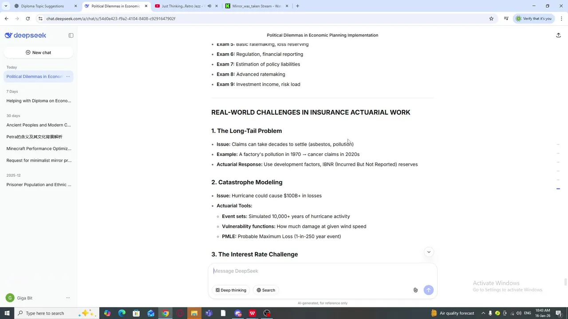568x319 pixels.
Task: Click the Verify that it's you button
Action: (x=533, y=19)
